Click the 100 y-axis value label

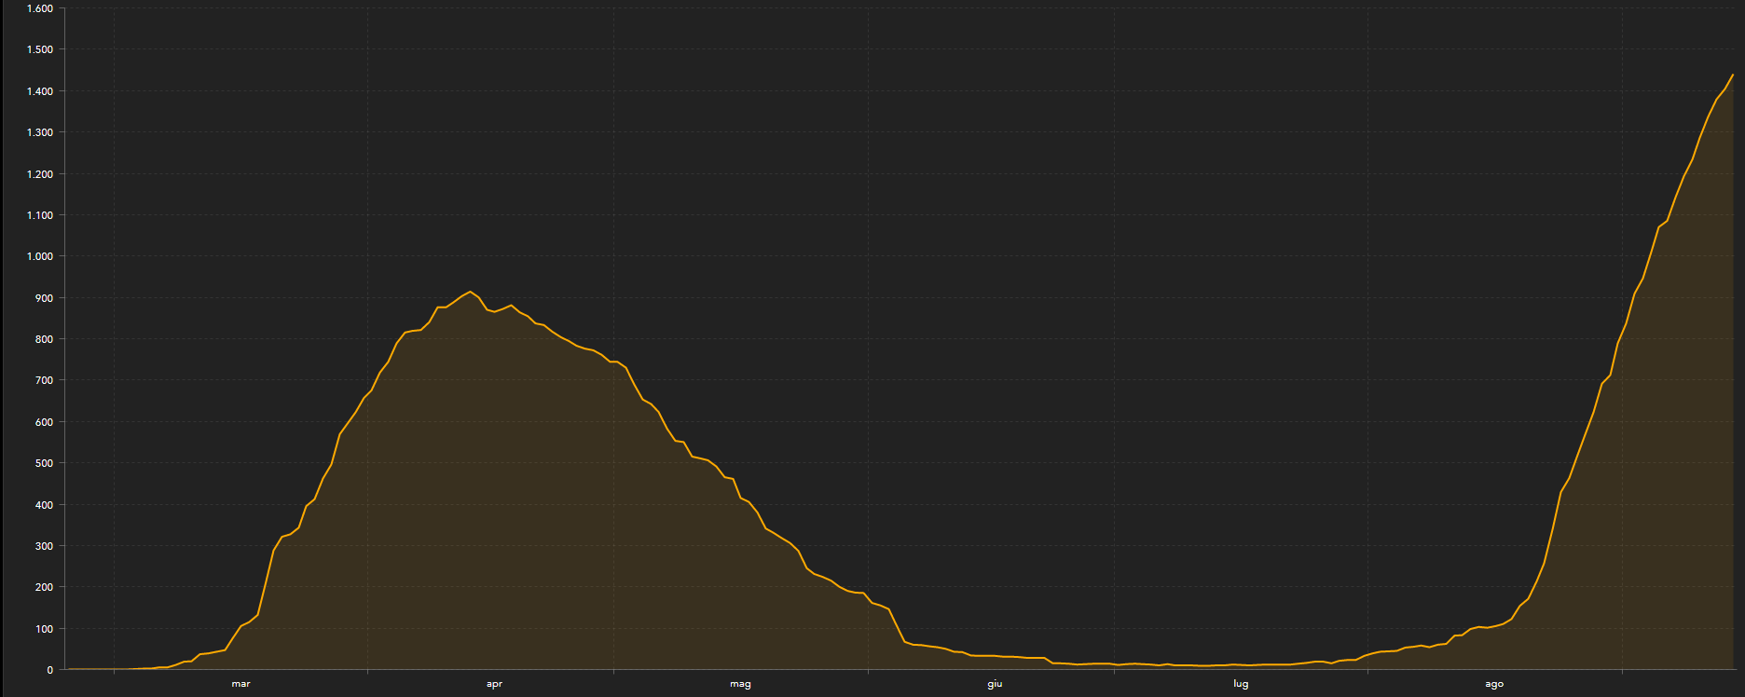(44, 629)
